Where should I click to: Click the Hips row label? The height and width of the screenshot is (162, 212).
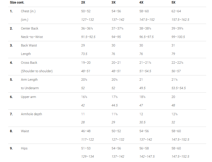[24, 148]
